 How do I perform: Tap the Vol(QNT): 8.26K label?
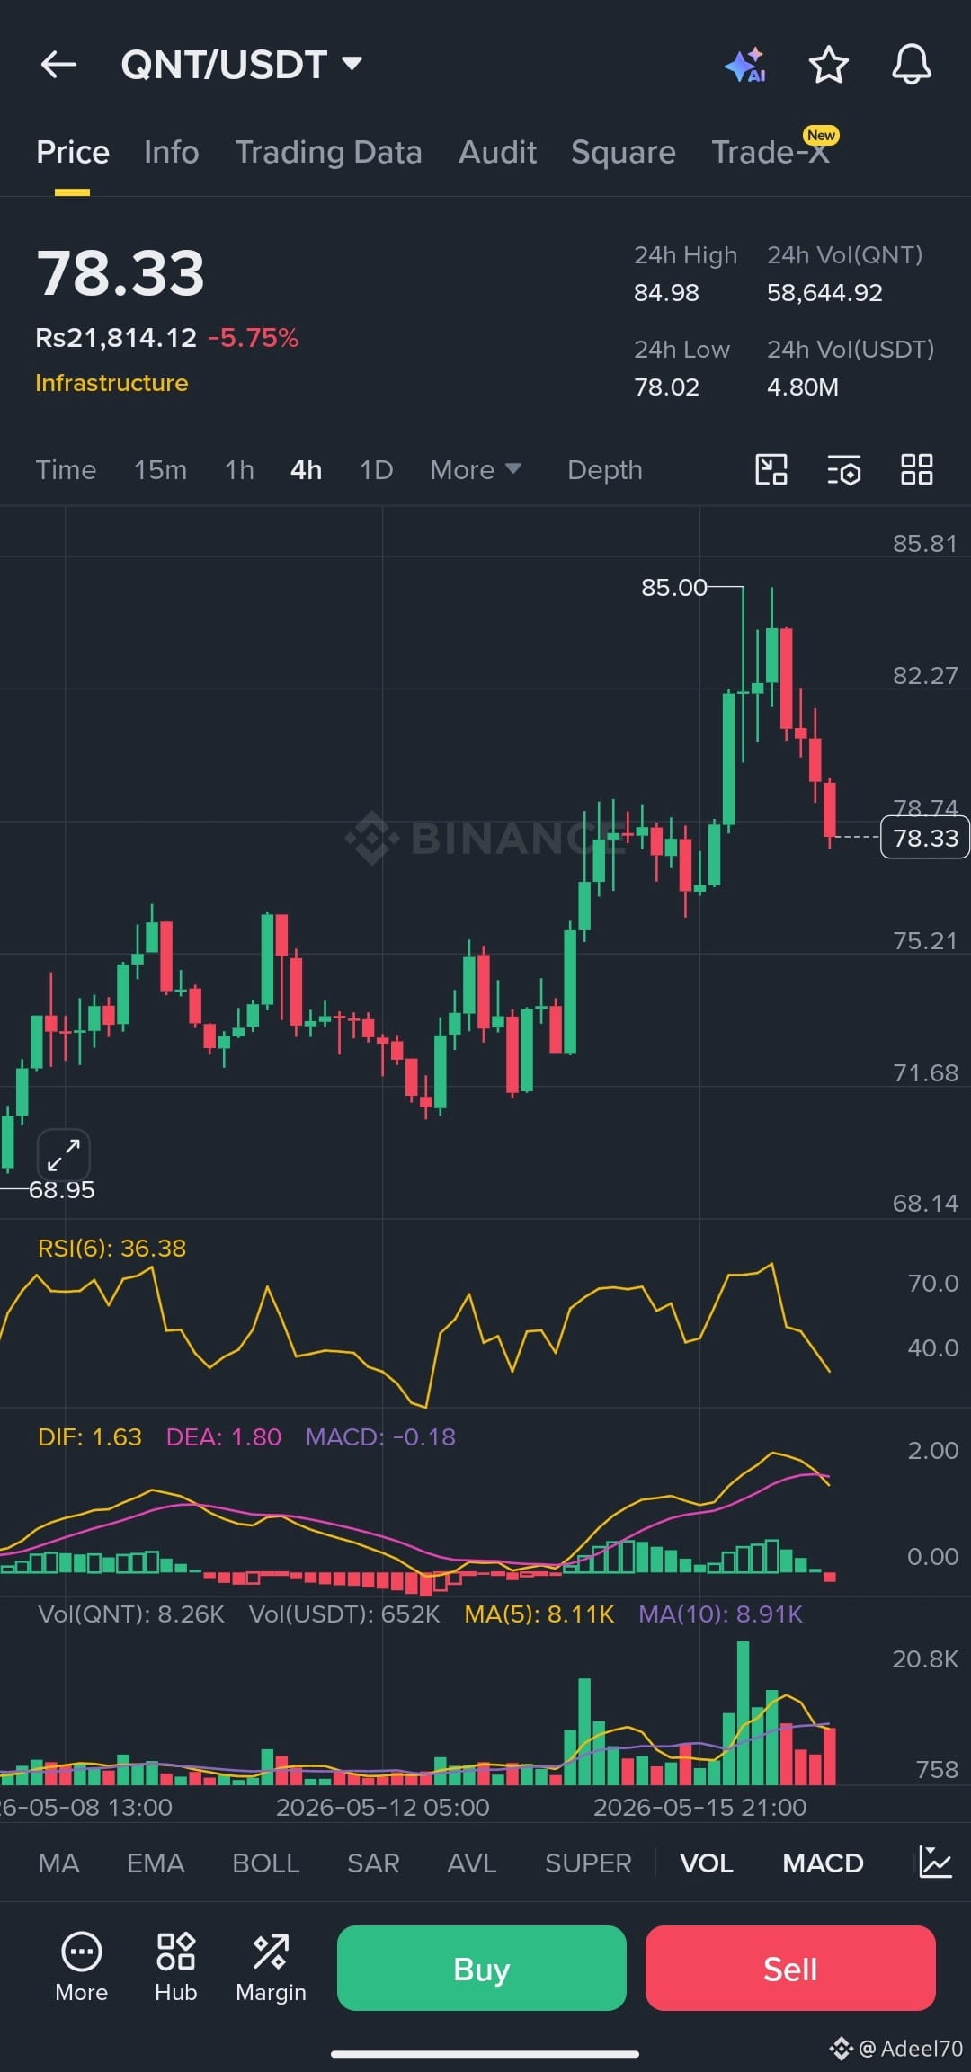point(131,1614)
